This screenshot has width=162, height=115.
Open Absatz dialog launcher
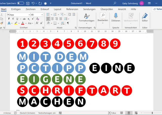tap(76, 28)
